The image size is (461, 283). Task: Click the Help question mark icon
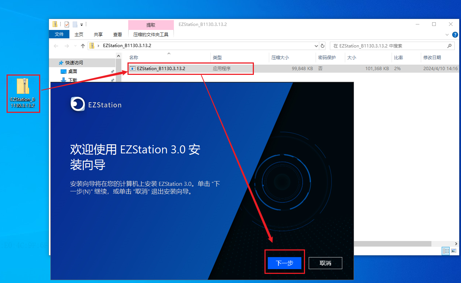coord(455,35)
